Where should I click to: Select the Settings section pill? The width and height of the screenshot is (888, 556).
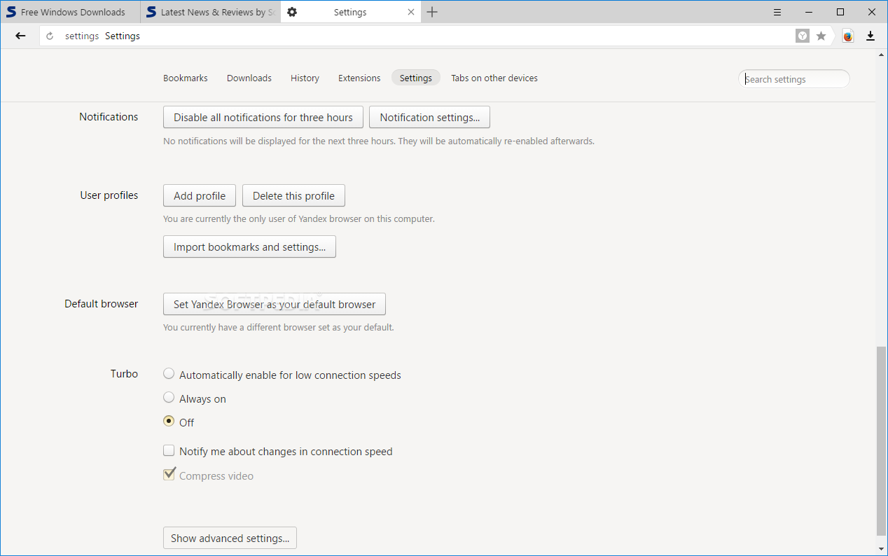click(x=416, y=78)
